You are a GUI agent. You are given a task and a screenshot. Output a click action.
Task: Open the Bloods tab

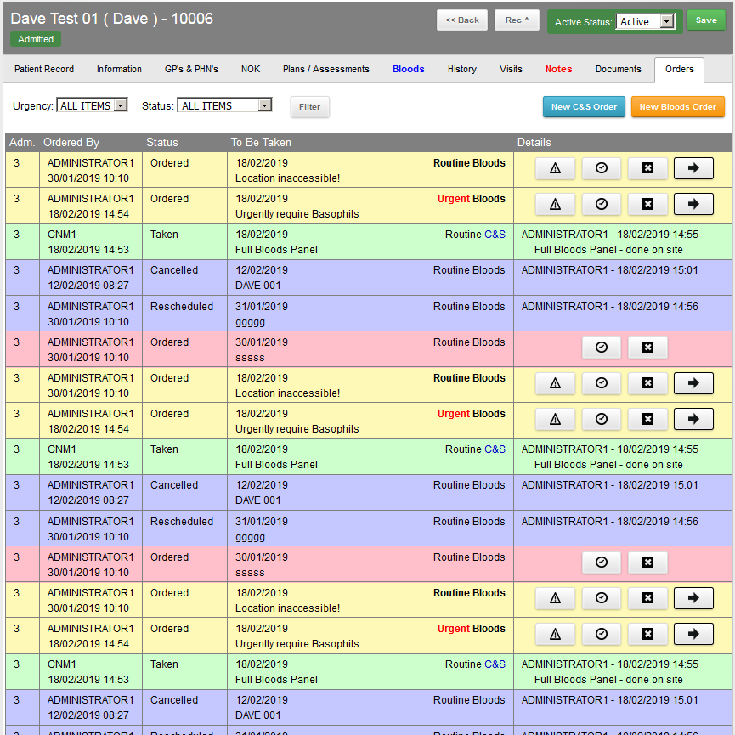[x=408, y=70]
